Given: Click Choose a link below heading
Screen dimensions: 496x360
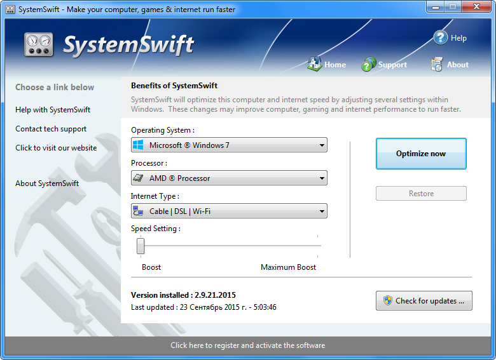Looking at the screenshot, I should [x=55, y=87].
